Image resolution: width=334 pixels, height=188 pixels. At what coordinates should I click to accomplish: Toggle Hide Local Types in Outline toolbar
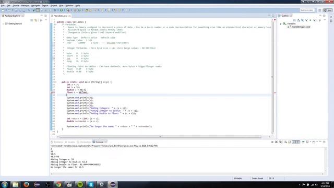[314, 20]
